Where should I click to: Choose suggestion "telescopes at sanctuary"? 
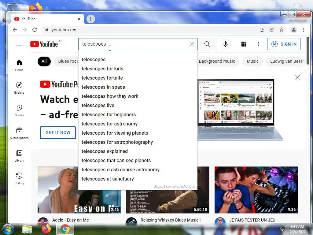tap(138, 179)
